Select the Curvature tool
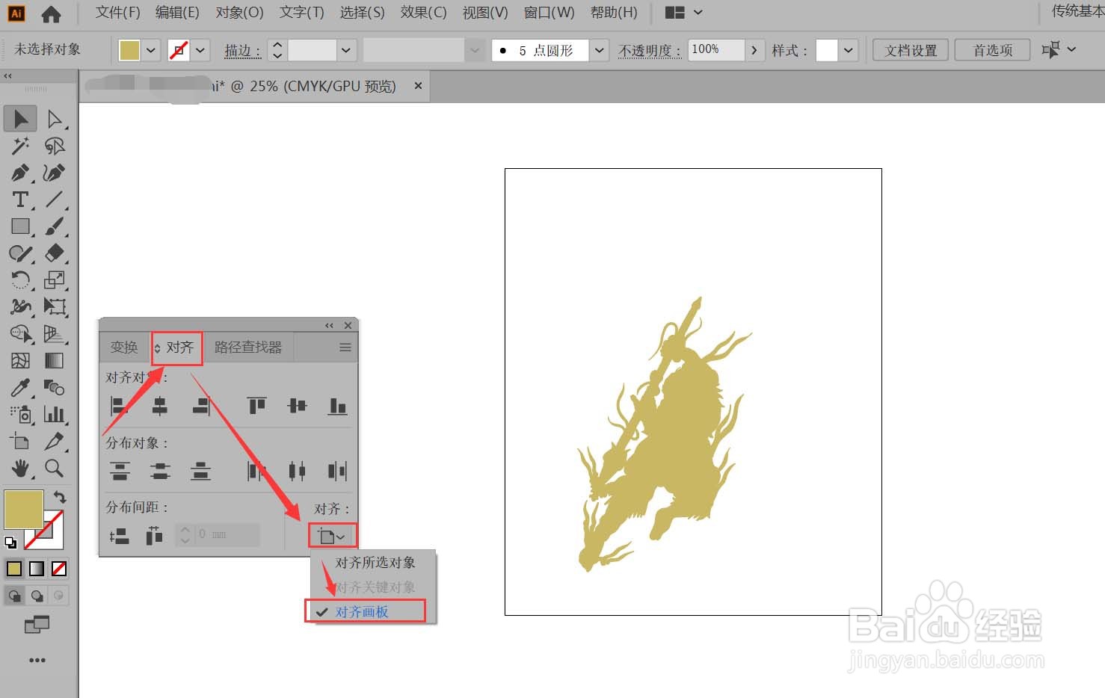The height and width of the screenshot is (698, 1105). tap(54, 173)
